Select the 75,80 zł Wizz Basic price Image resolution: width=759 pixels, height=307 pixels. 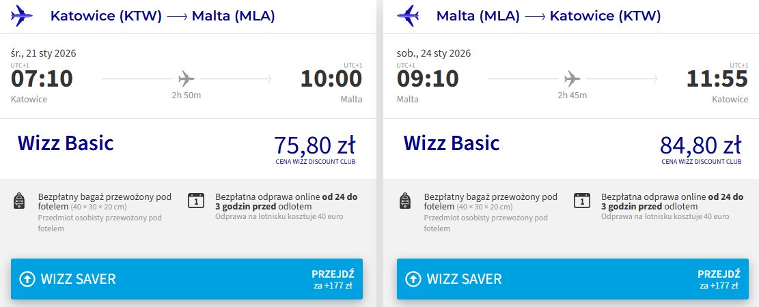point(314,145)
